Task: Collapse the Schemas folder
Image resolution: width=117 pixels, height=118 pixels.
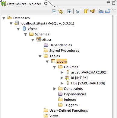Action: click(26, 34)
